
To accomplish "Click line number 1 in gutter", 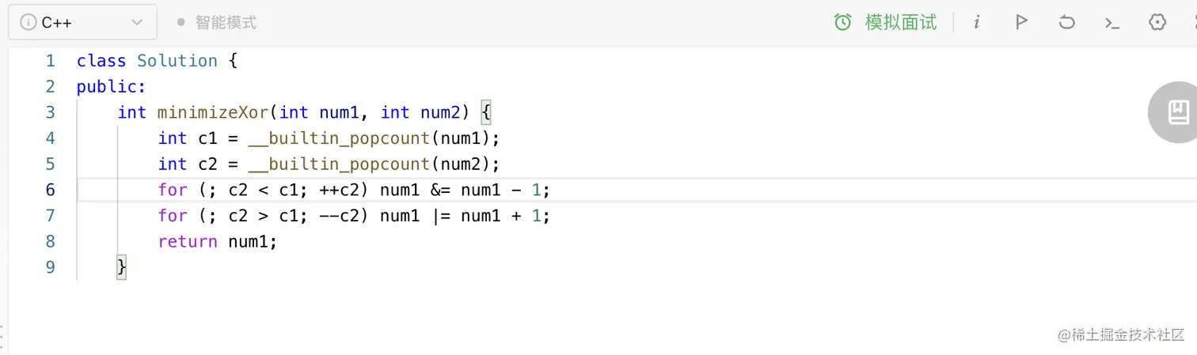I will pos(51,61).
